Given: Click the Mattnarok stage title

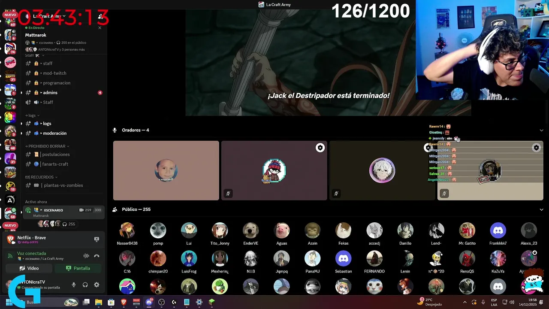Looking at the screenshot, I should tap(36, 35).
